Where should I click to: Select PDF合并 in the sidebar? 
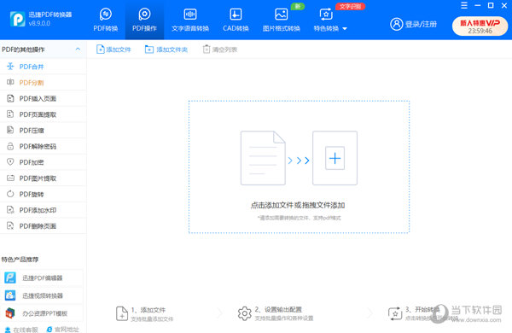tap(44, 67)
